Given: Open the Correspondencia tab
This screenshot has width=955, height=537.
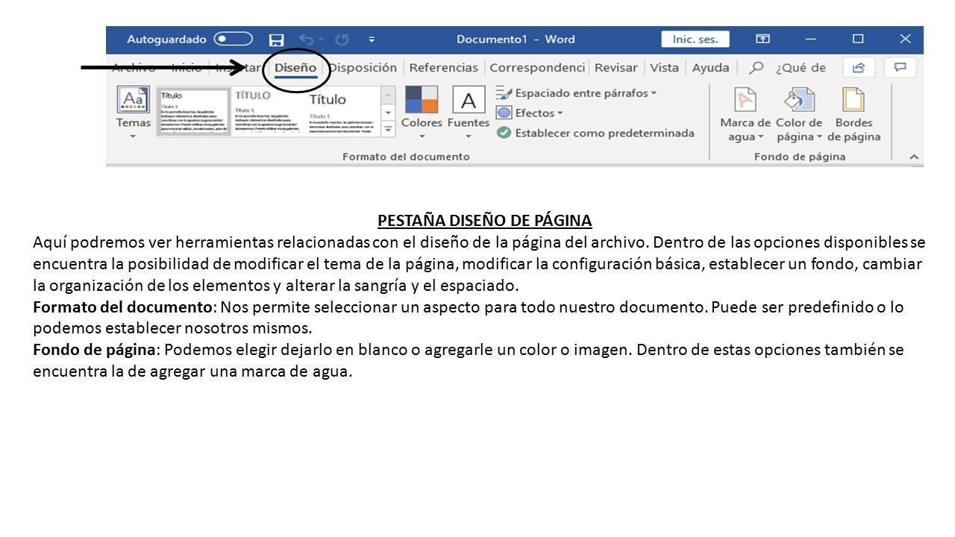Looking at the screenshot, I should [x=537, y=68].
